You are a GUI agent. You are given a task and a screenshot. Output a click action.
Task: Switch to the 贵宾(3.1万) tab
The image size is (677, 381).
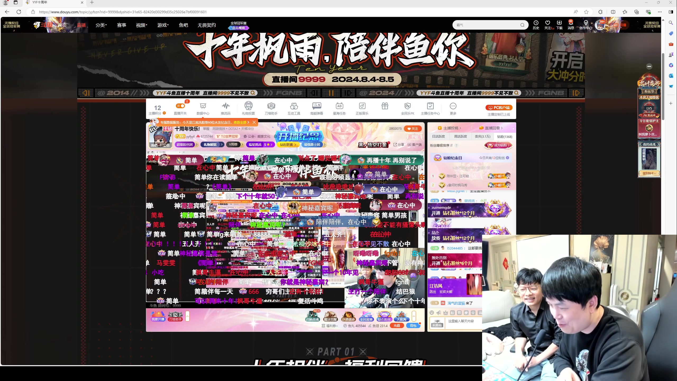483,137
